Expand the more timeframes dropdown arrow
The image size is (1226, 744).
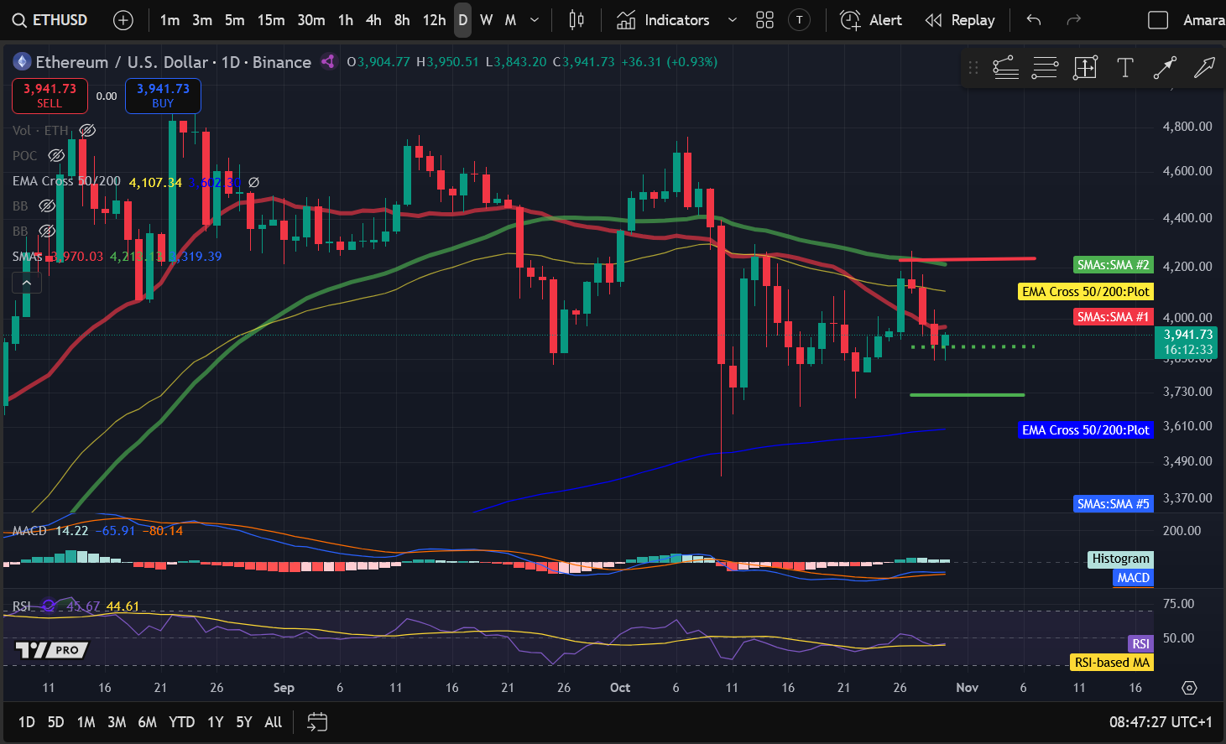point(535,20)
